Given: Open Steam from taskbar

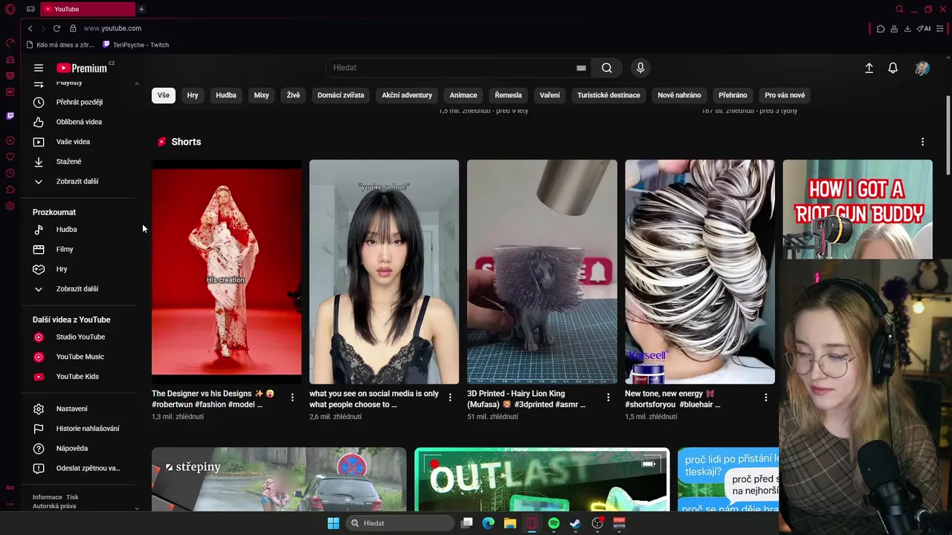Looking at the screenshot, I should click(575, 523).
